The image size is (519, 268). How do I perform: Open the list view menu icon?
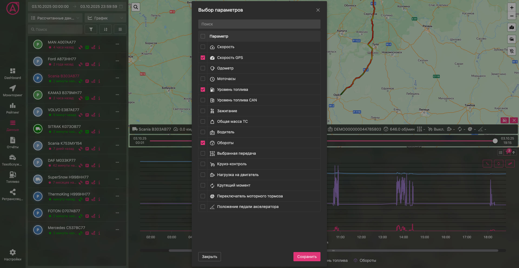(x=120, y=29)
